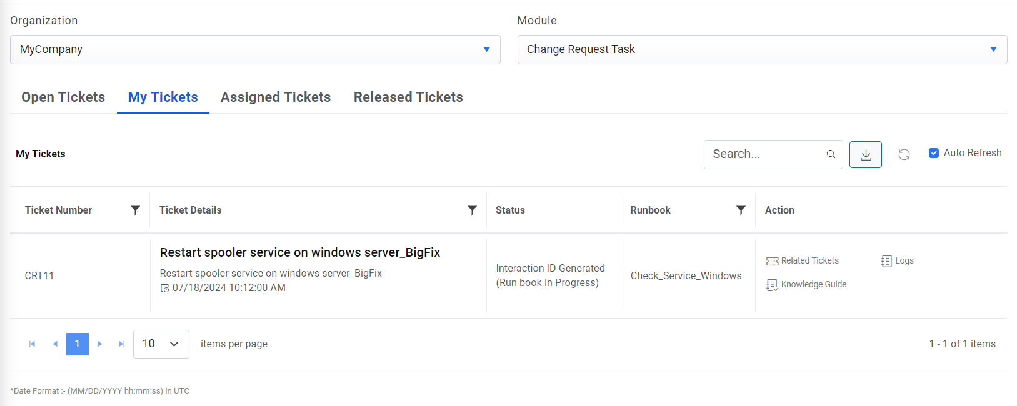1017x406 pixels.
Task: Disable the Auto Refresh checkbox
Action: coord(934,153)
